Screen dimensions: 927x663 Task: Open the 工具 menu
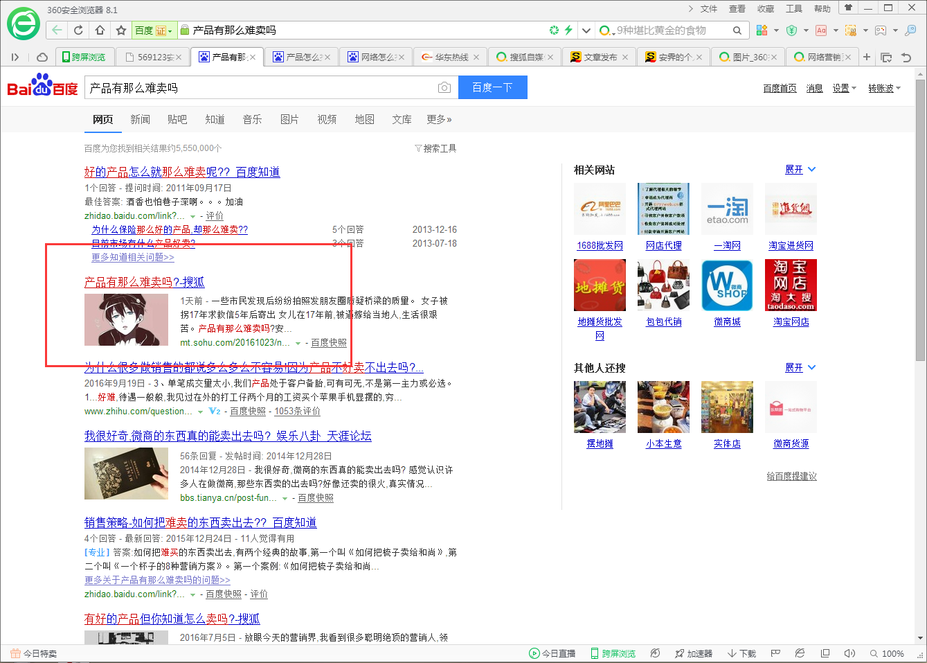click(x=794, y=8)
